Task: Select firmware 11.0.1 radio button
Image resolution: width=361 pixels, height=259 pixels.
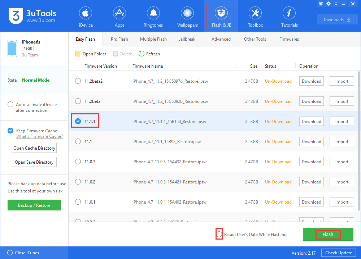Action: (x=78, y=202)
